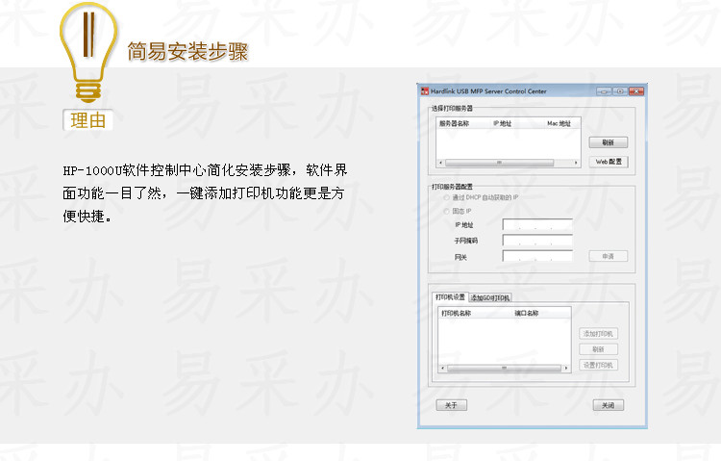Image resolution: width=721 pixels, height=461 pixels.
Task: Click 刷新 button beside the print server list
Action: [608, 142]
